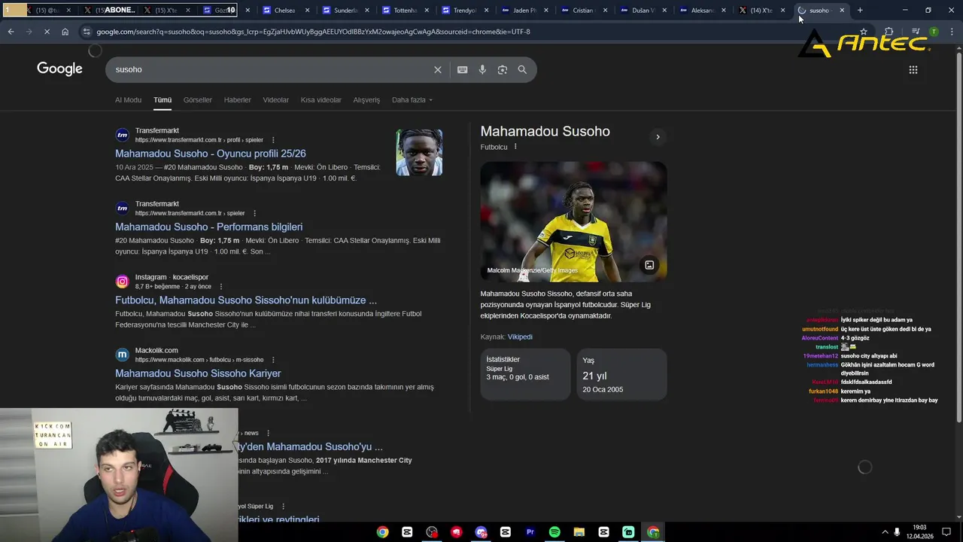Open the Chrome profile avatar
963x542 pixels.
click(x=934, y=32)
